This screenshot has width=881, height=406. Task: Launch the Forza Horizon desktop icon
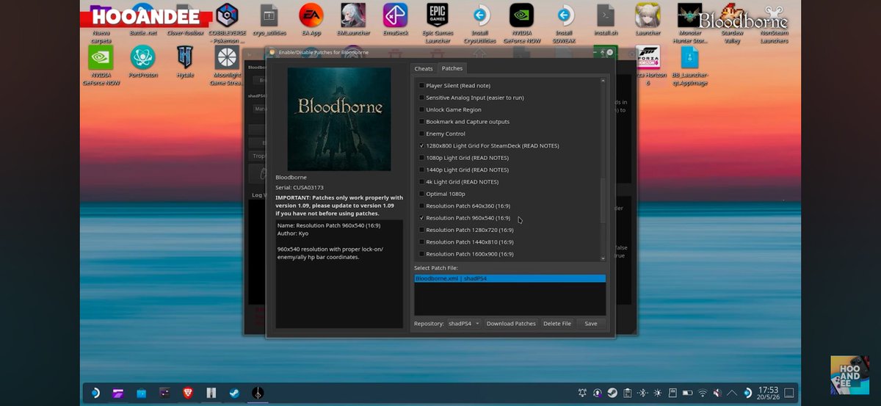648,57
